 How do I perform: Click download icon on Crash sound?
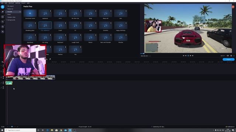pos(66,23)
